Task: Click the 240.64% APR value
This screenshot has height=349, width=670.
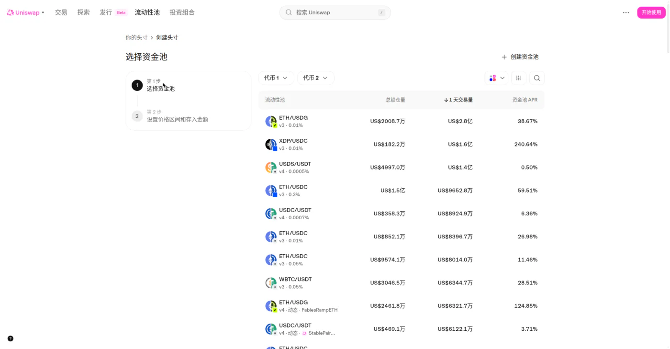Action: click(x=526, y=145)
